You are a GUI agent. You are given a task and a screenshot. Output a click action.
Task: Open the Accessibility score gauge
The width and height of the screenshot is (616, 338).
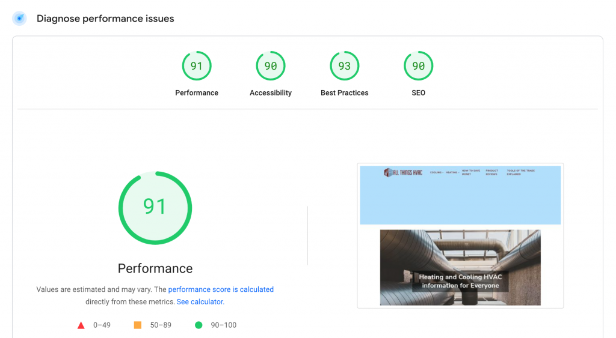coord(271,66)
